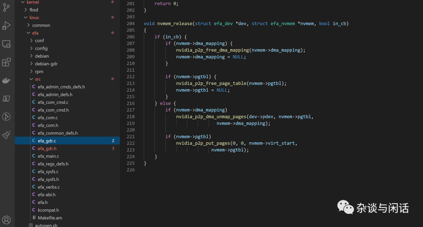Click the 'else' keyword on line 216
423x227 pixels.
pos(165,103)
